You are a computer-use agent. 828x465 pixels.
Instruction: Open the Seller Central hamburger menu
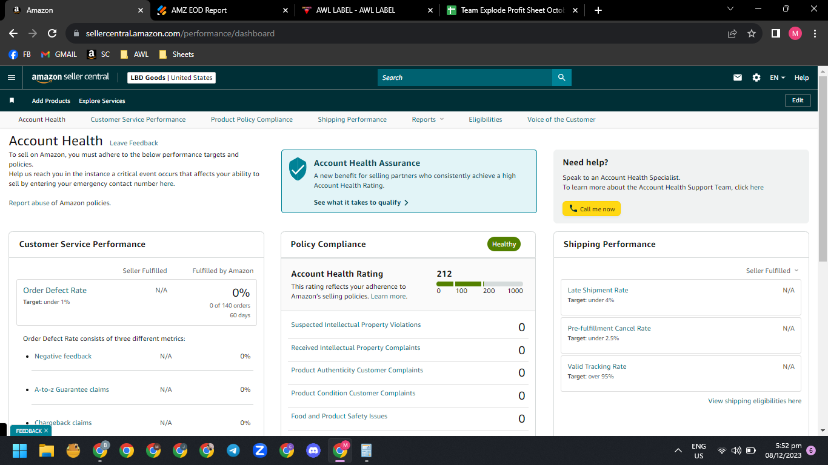(x=12, y=77)
